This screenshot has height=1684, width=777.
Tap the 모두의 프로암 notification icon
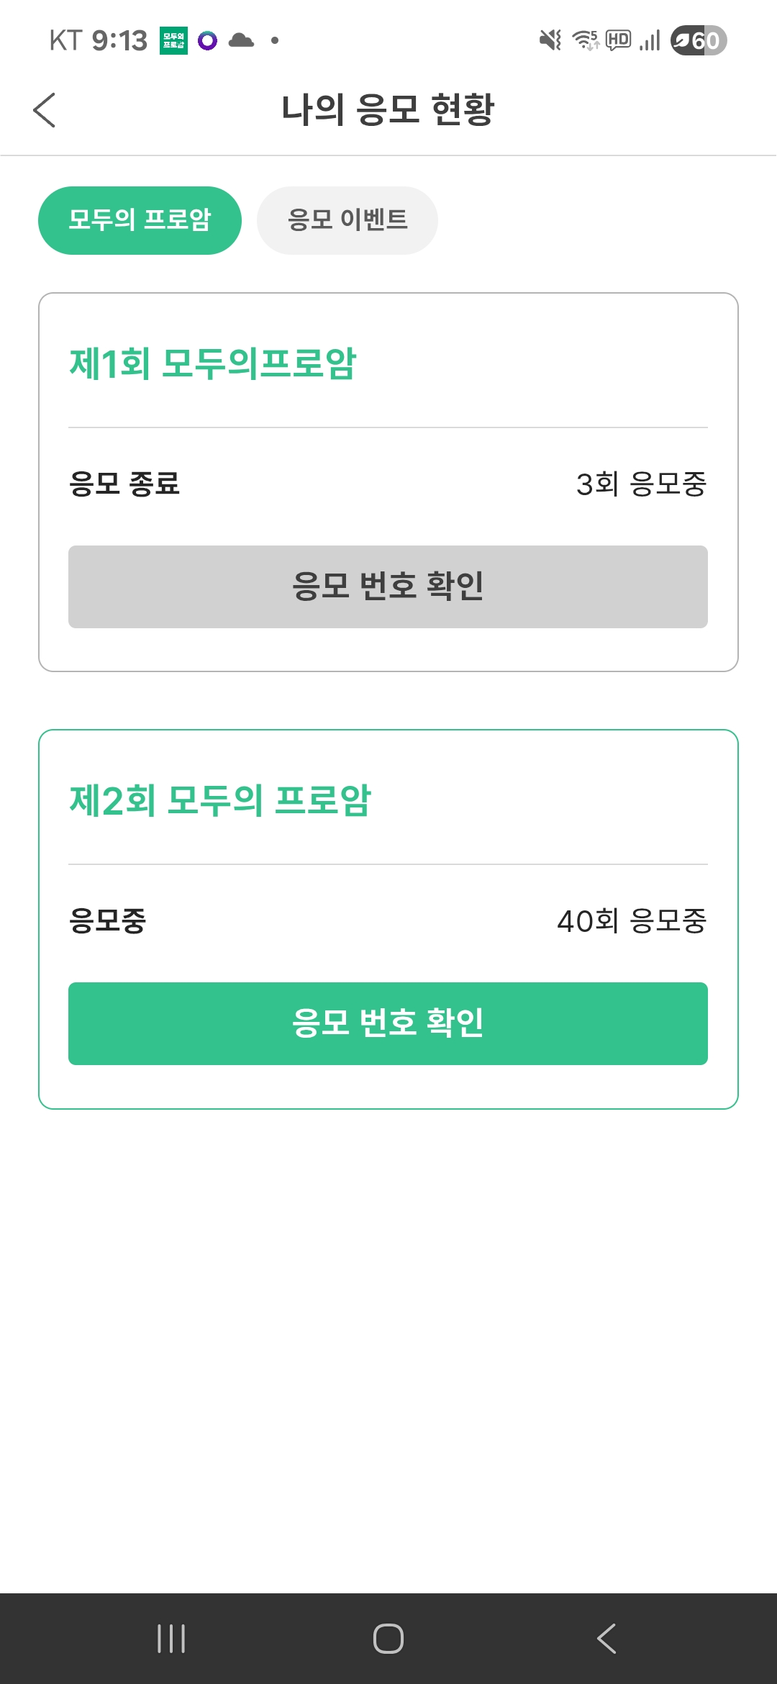point(173,40)
